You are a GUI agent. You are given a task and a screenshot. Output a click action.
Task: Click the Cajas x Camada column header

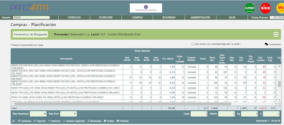(180, 59)
